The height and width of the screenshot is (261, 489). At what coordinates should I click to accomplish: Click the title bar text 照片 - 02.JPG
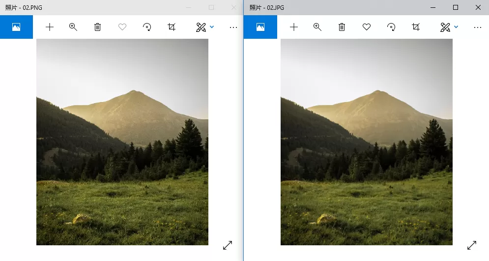267,7
